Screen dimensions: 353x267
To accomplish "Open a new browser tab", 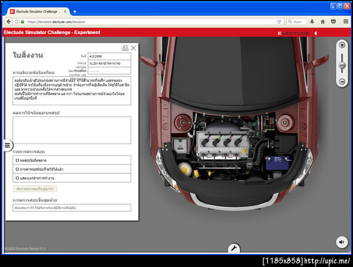I will click(x=75, y=11).
